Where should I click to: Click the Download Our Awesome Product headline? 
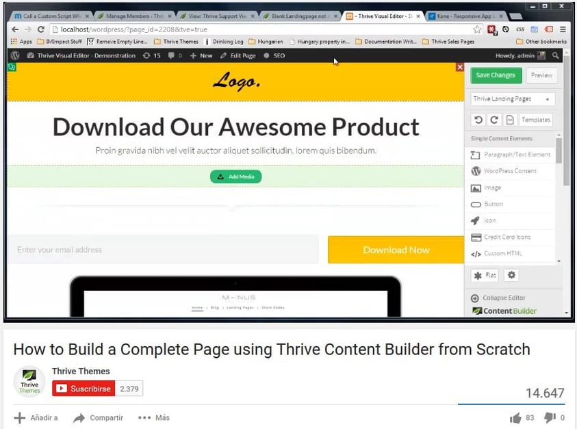(236, 127)
